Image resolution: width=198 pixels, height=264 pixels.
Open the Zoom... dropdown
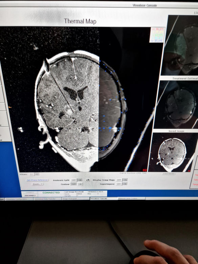pos(38,184)
